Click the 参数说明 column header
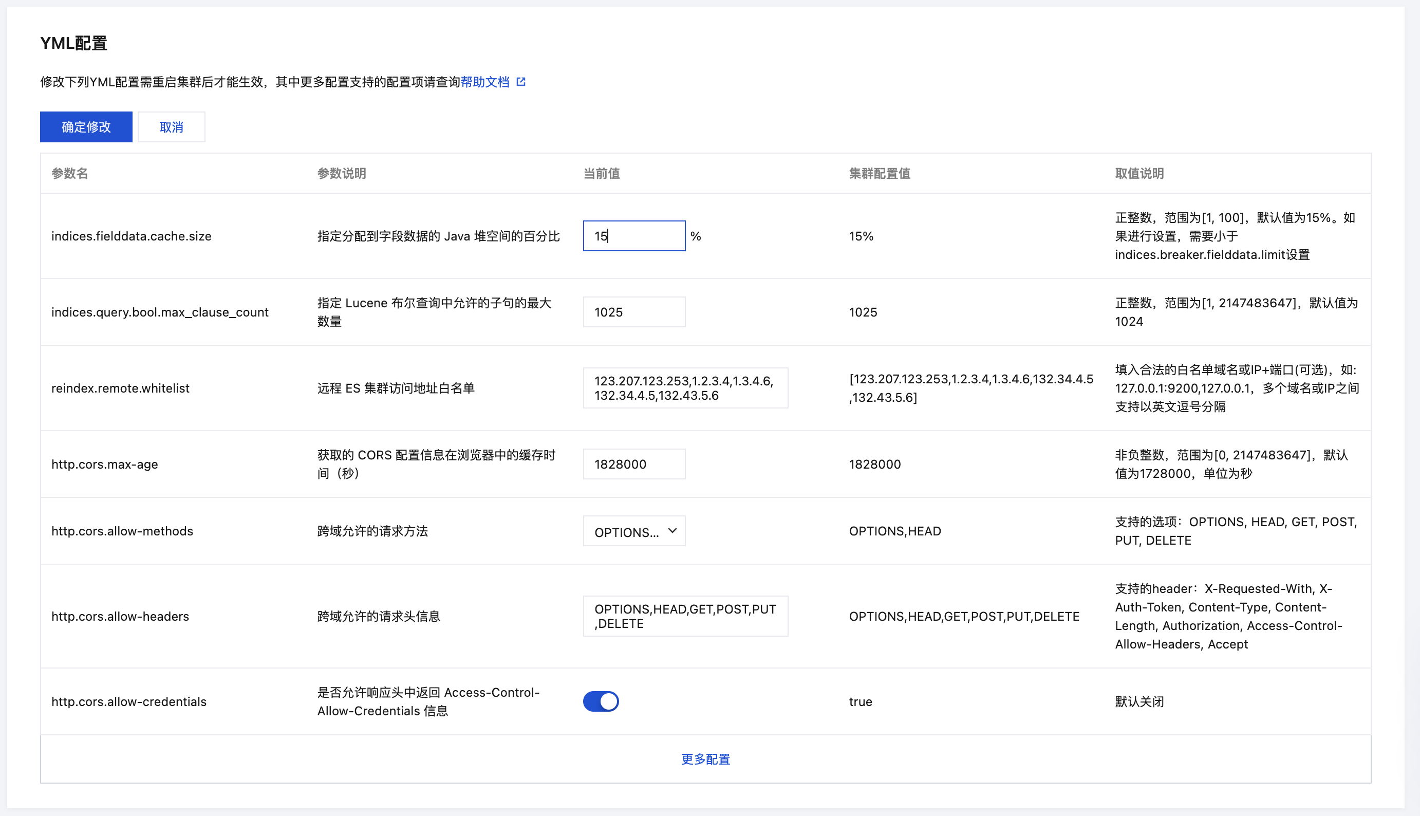The height and width of the screenshot is (816, 1420). (341, 173)
